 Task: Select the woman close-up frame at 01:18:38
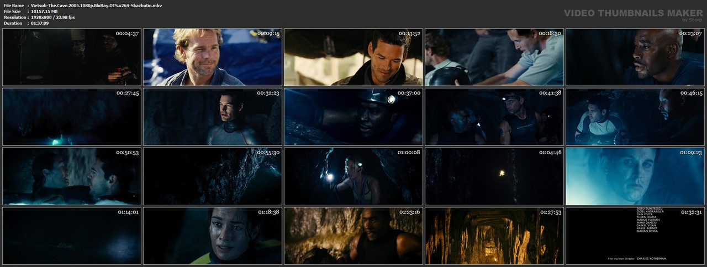click(x=213, y=236)
